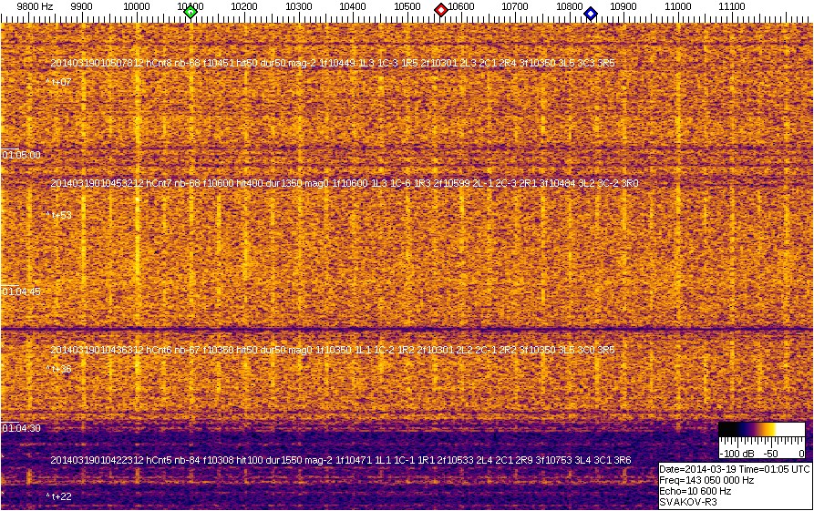The height and width of the screenshot is (511, 814).
Task: Click the t+53 event marker
Action: pos(59,216)
